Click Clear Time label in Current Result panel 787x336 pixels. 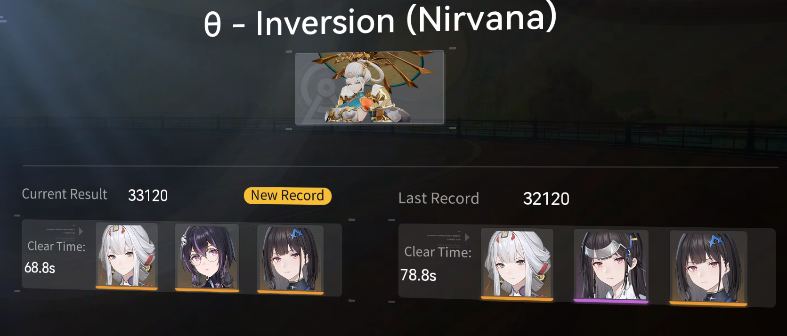click(x=57, y=246)
